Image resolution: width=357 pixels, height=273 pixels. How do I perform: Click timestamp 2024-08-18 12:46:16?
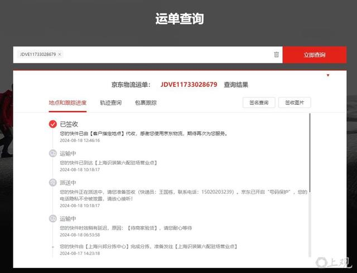pos(80,140)
